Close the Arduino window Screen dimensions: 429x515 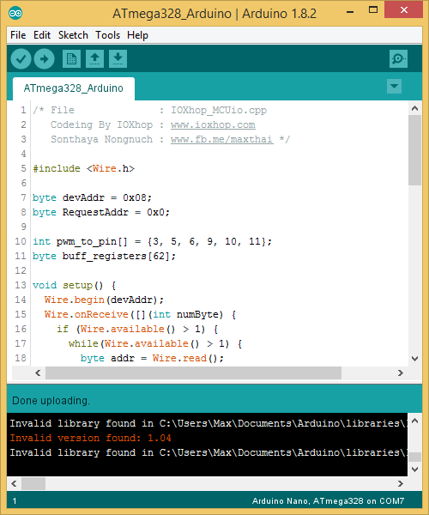(404, 9)
